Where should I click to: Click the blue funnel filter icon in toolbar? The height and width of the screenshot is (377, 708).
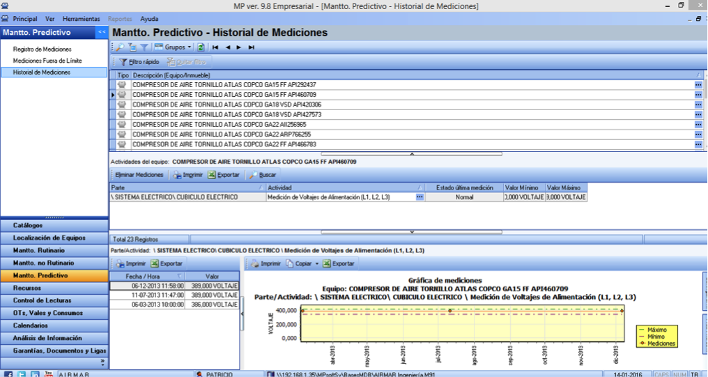[144, 47]
